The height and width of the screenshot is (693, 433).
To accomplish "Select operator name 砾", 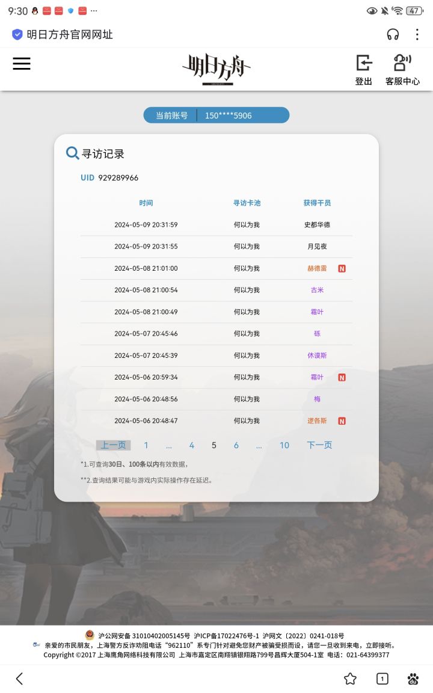I will (x=317, y=334).
